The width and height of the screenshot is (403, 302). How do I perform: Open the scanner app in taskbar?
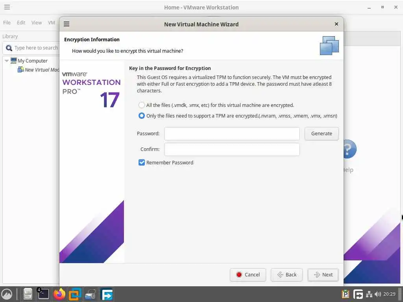91,294
